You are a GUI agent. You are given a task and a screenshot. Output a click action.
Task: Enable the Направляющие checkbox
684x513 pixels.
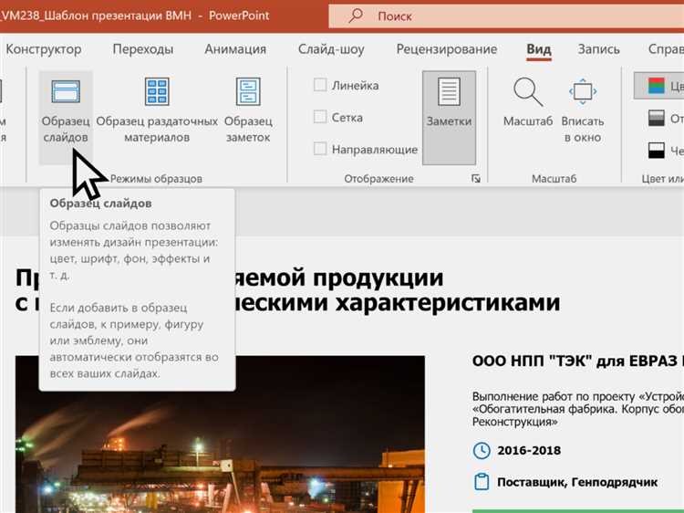[x=320, y=149]
